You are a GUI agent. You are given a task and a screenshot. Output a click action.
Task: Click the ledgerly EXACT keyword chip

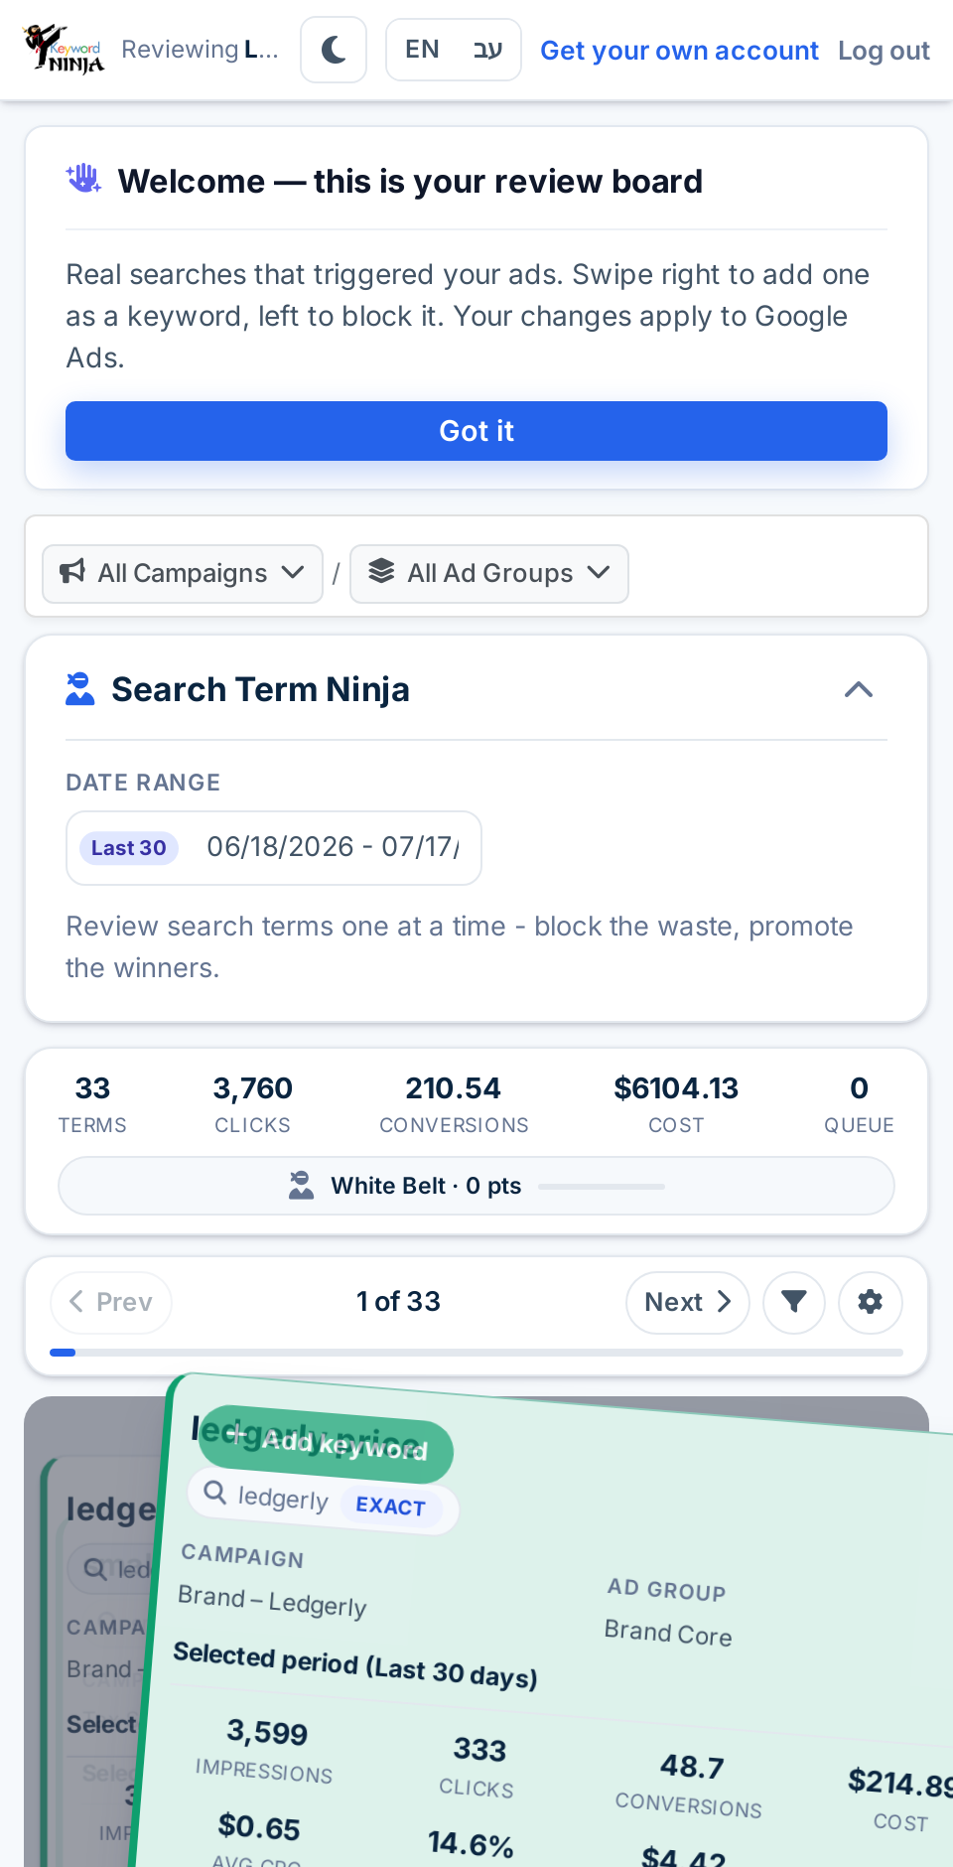[323, 1501]
